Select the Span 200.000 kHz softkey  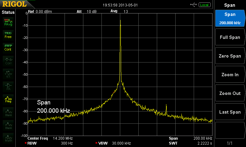tap(230, 18)
